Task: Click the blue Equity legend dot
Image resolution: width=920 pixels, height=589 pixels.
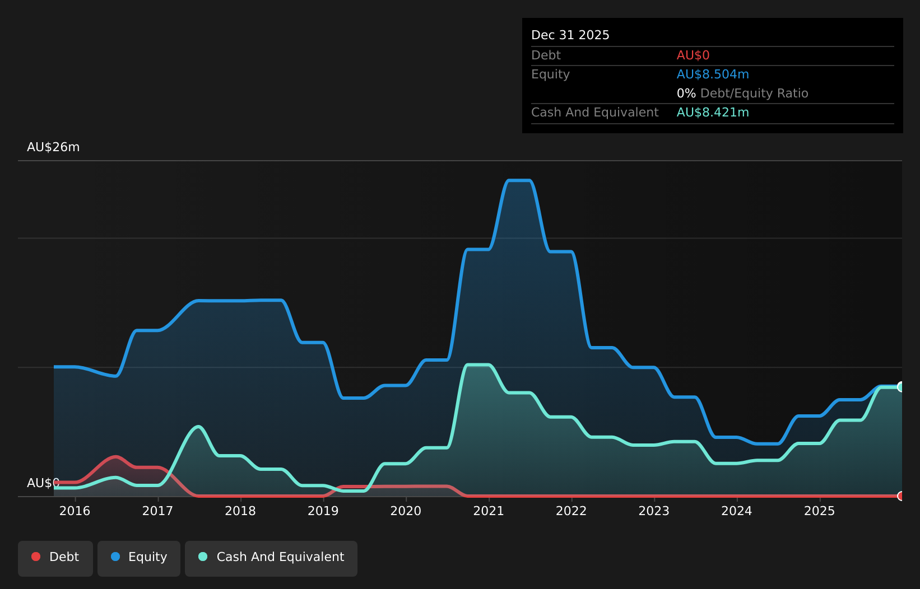Action: pyautogui.click(x=115, y=557)
